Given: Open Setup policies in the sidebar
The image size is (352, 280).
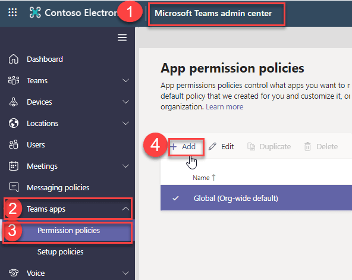Looking at the screenshot, I should click(61, 252).
